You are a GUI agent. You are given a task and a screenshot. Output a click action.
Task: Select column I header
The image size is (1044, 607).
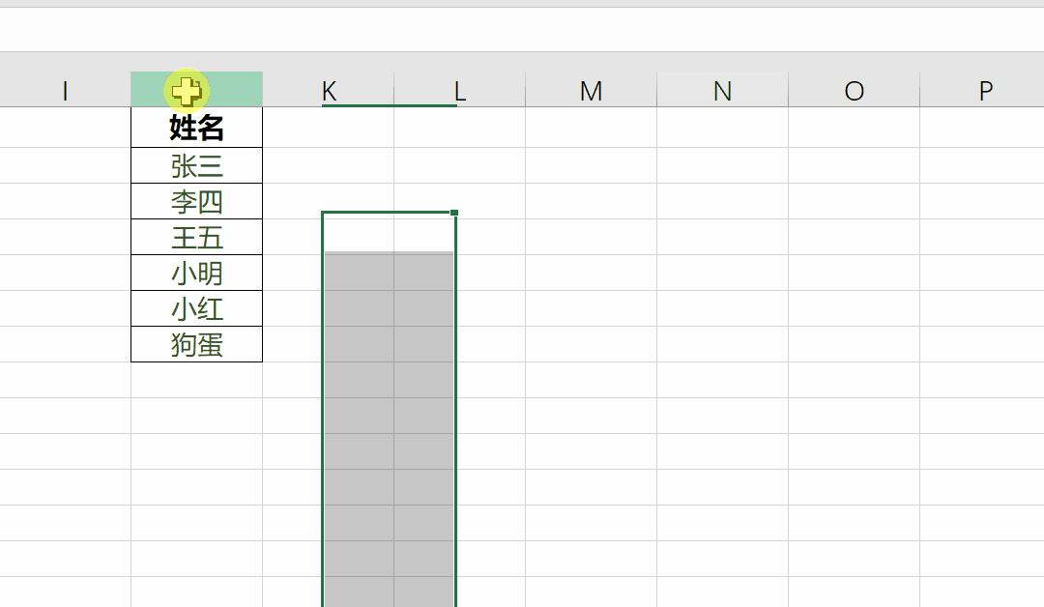click(65, 91)
